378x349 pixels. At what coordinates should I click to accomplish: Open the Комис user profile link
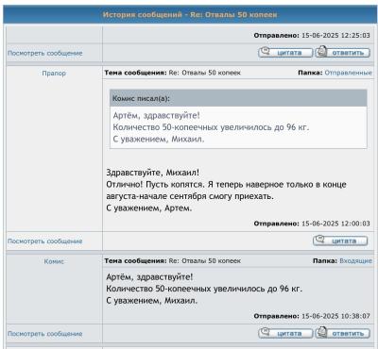pos(54,261)
